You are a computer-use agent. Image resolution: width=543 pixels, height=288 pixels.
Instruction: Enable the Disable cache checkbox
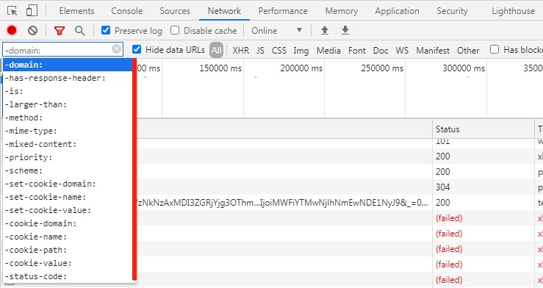175,30
